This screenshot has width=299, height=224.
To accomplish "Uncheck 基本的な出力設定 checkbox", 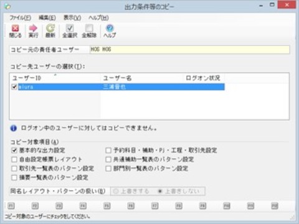I will pos(14,150).
